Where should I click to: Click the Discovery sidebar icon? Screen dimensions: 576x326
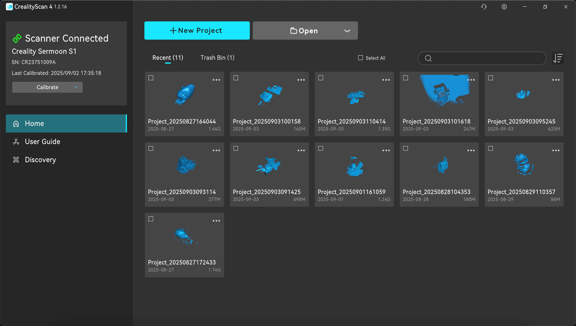16,160
